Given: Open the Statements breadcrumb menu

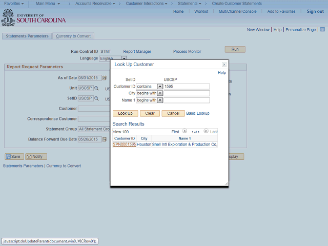Looking at the screenshot, I should point(190,4).
